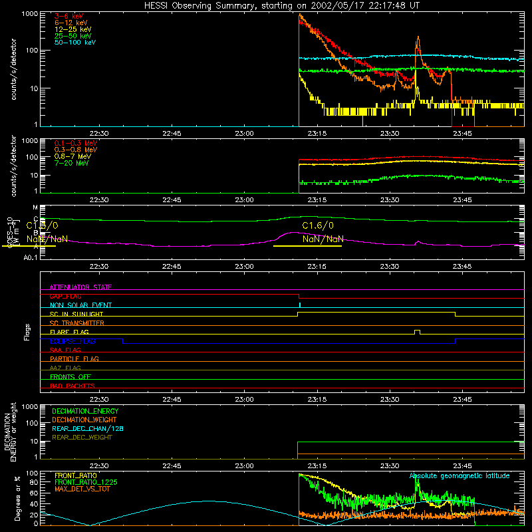
Task: Select the green 25-50 keV legend label
Action: pyautogui.click(x=73, y=36)
